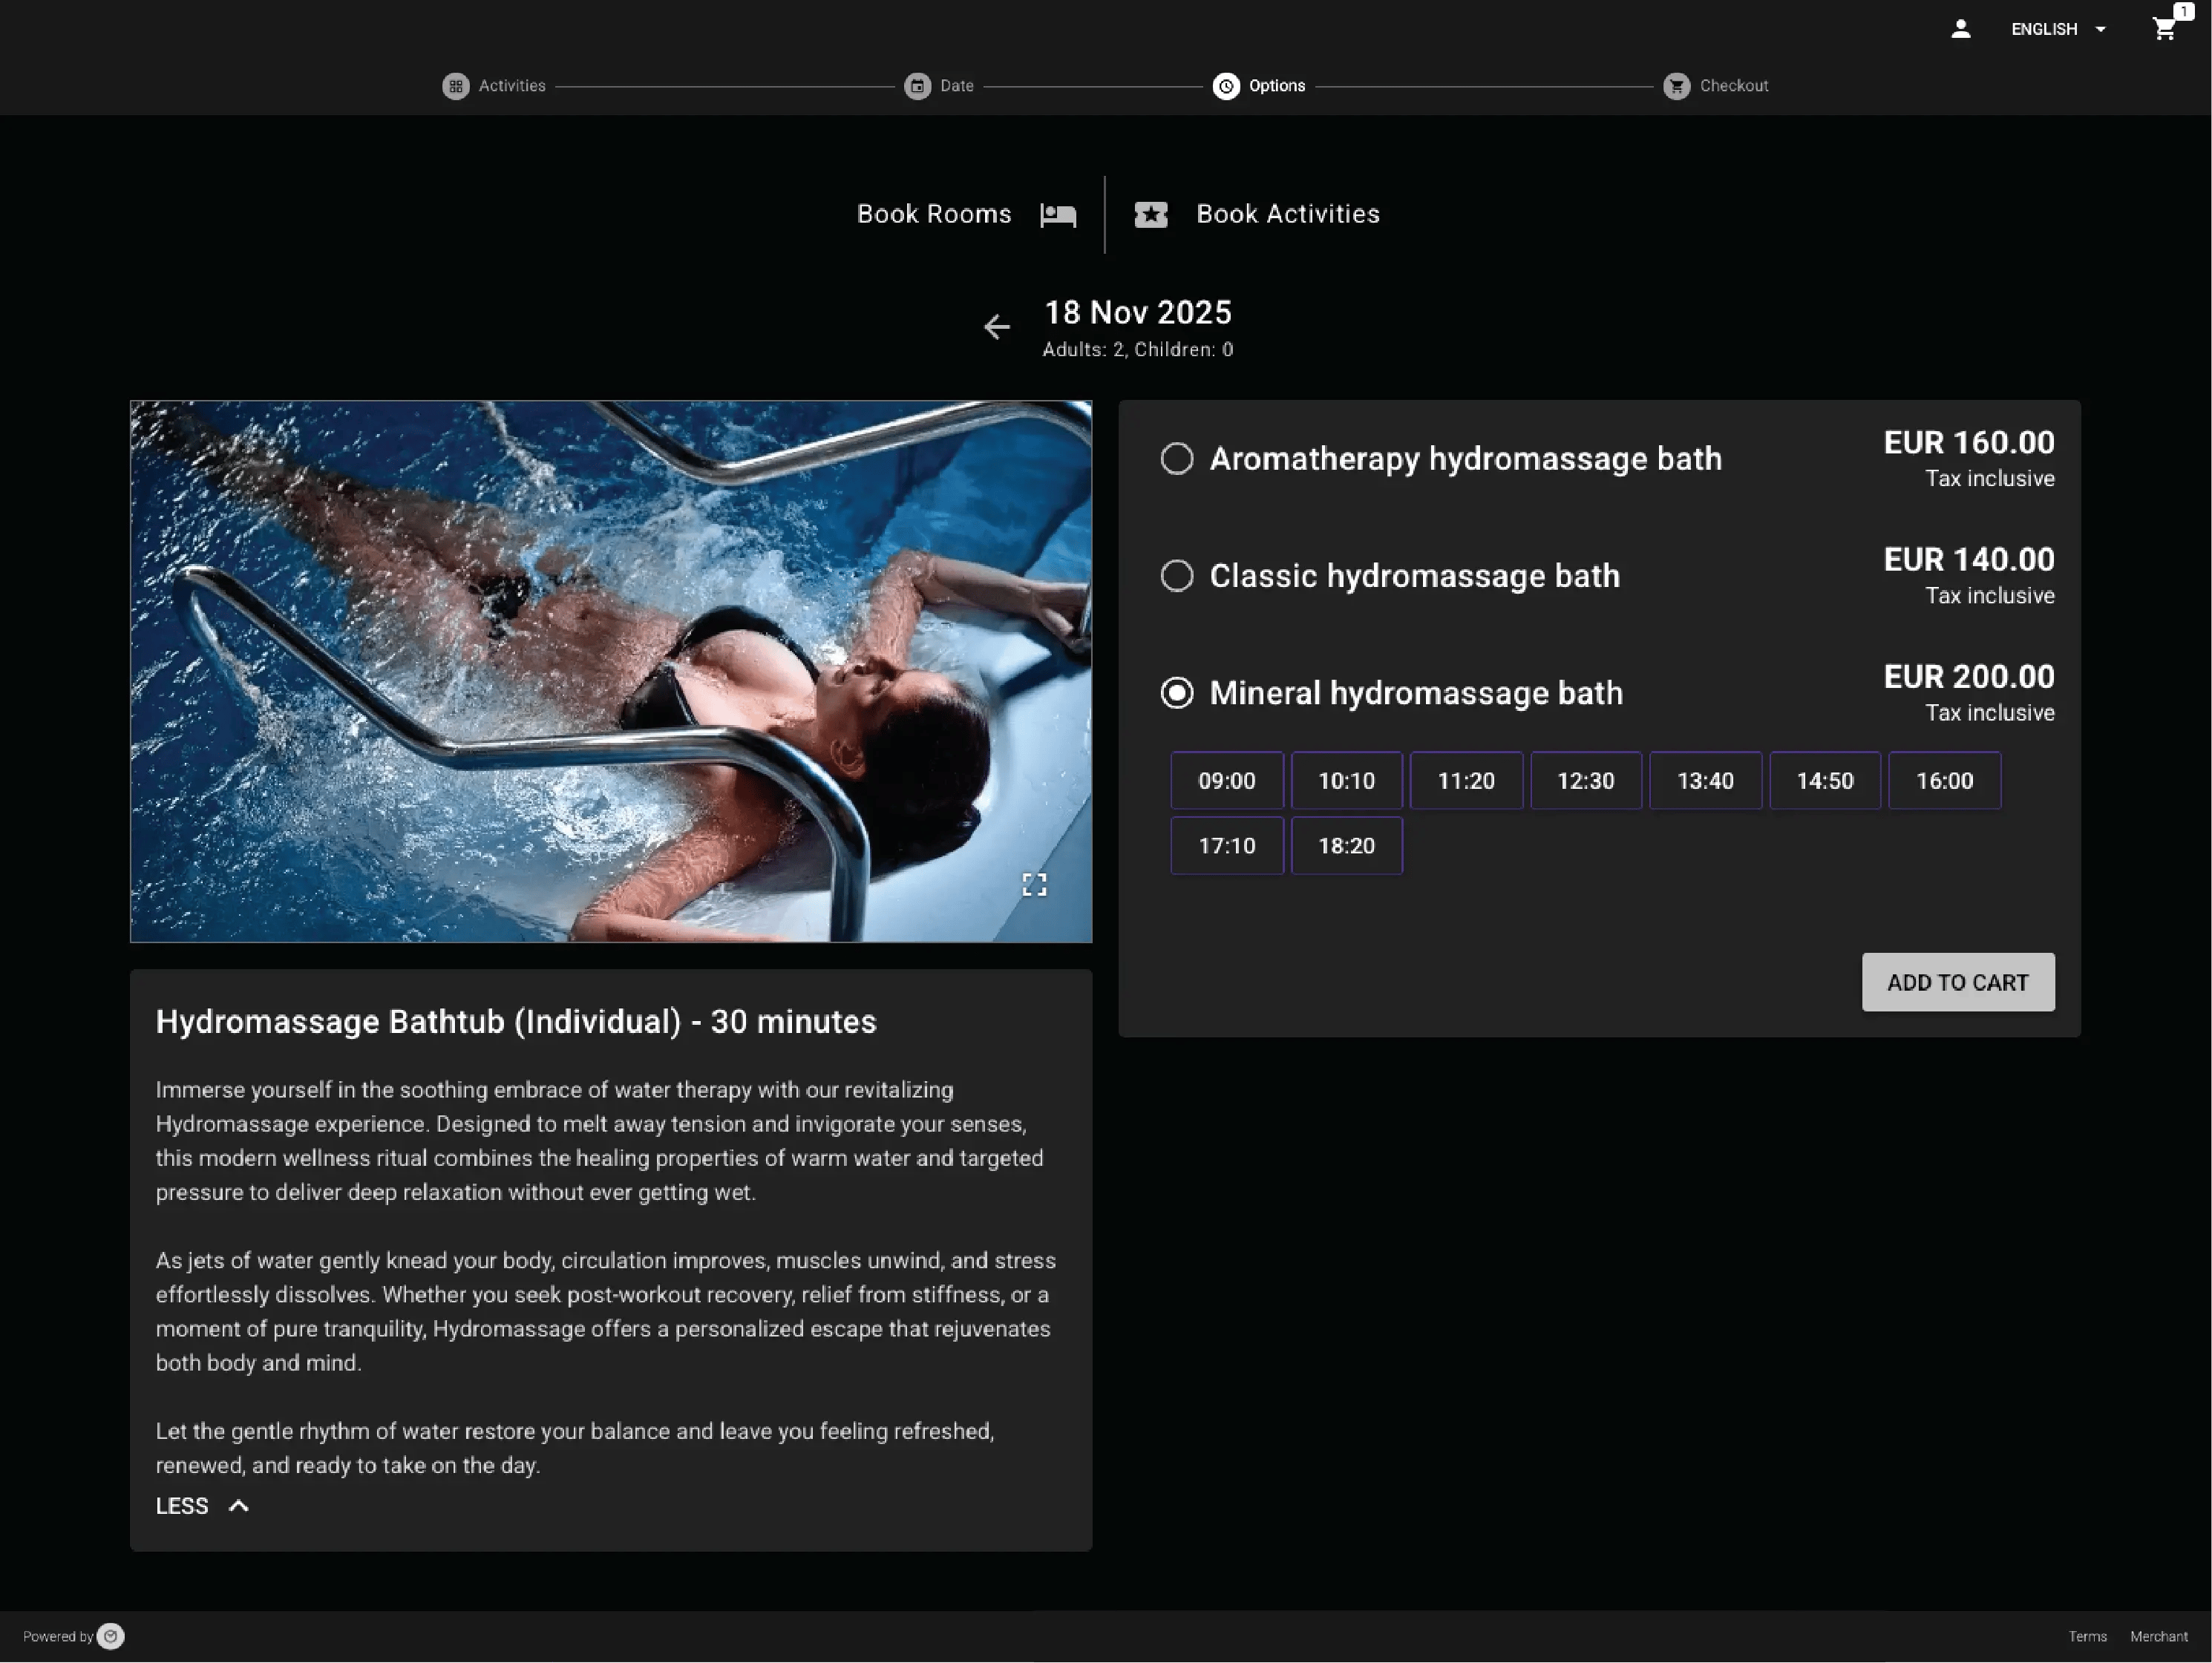The width and height of the screenshot is (2212, 1663).
Task: Click the Activities step icon
Action: click(456, 86)
